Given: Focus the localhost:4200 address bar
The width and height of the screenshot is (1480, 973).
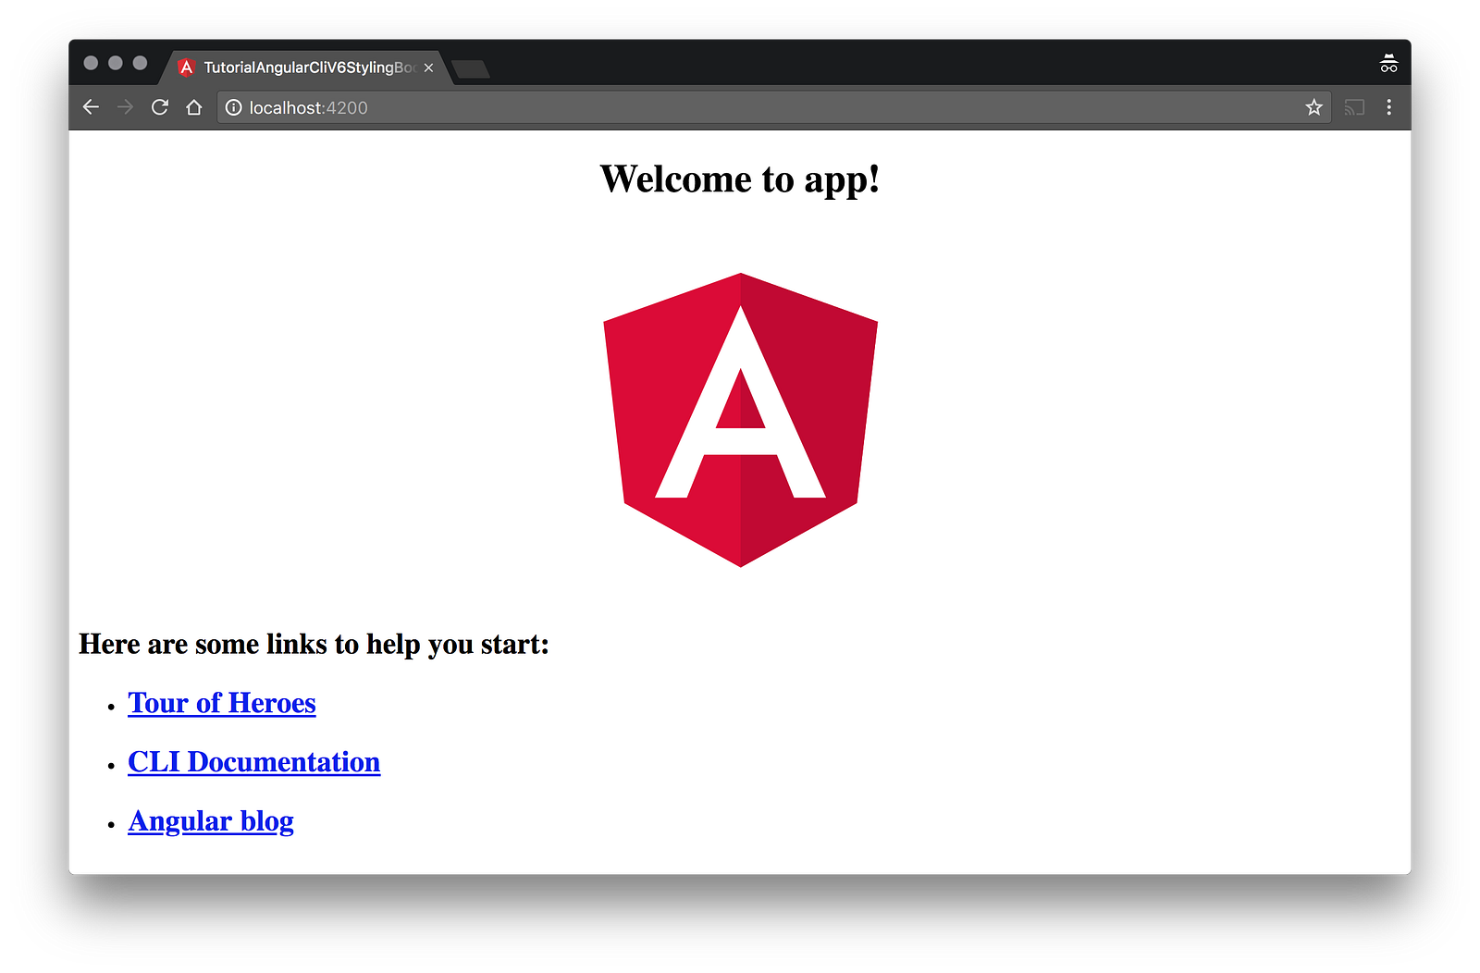Looking at the screenshot, I should [x=773, y=107].
